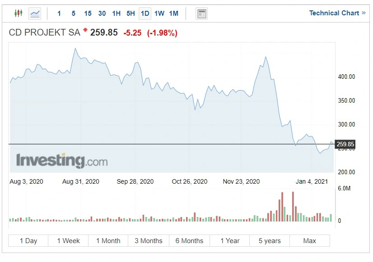Select the 1H interval
Image resolution: width=373 pixels, height=262 pixels.
117,13
